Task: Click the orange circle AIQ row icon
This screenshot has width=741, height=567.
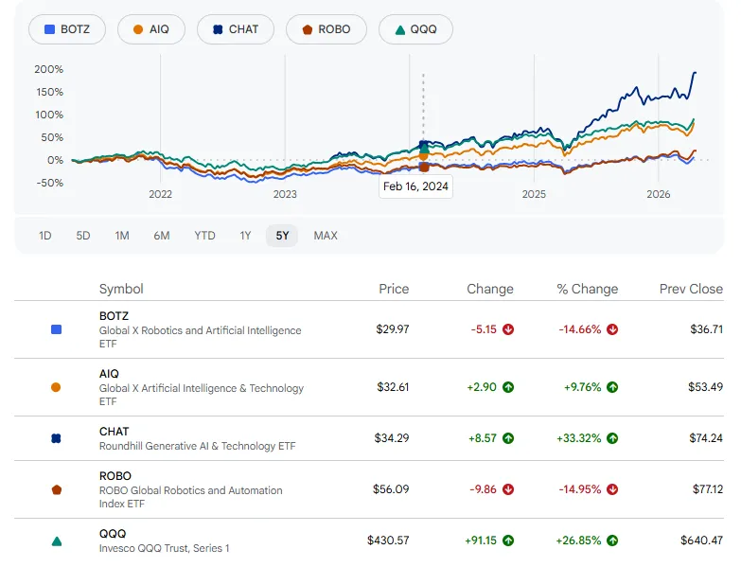Action: 56,387
